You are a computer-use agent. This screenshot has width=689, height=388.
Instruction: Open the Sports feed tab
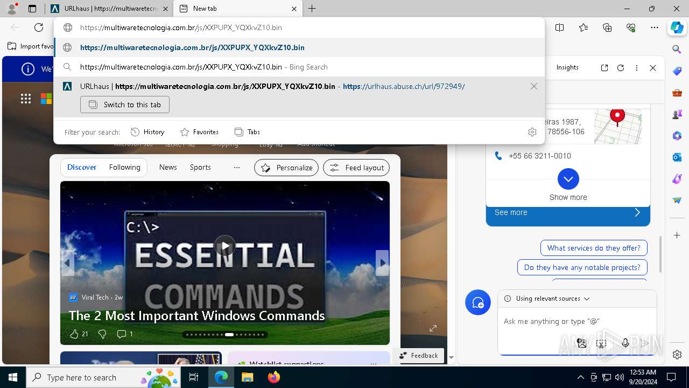click(200, 167)
